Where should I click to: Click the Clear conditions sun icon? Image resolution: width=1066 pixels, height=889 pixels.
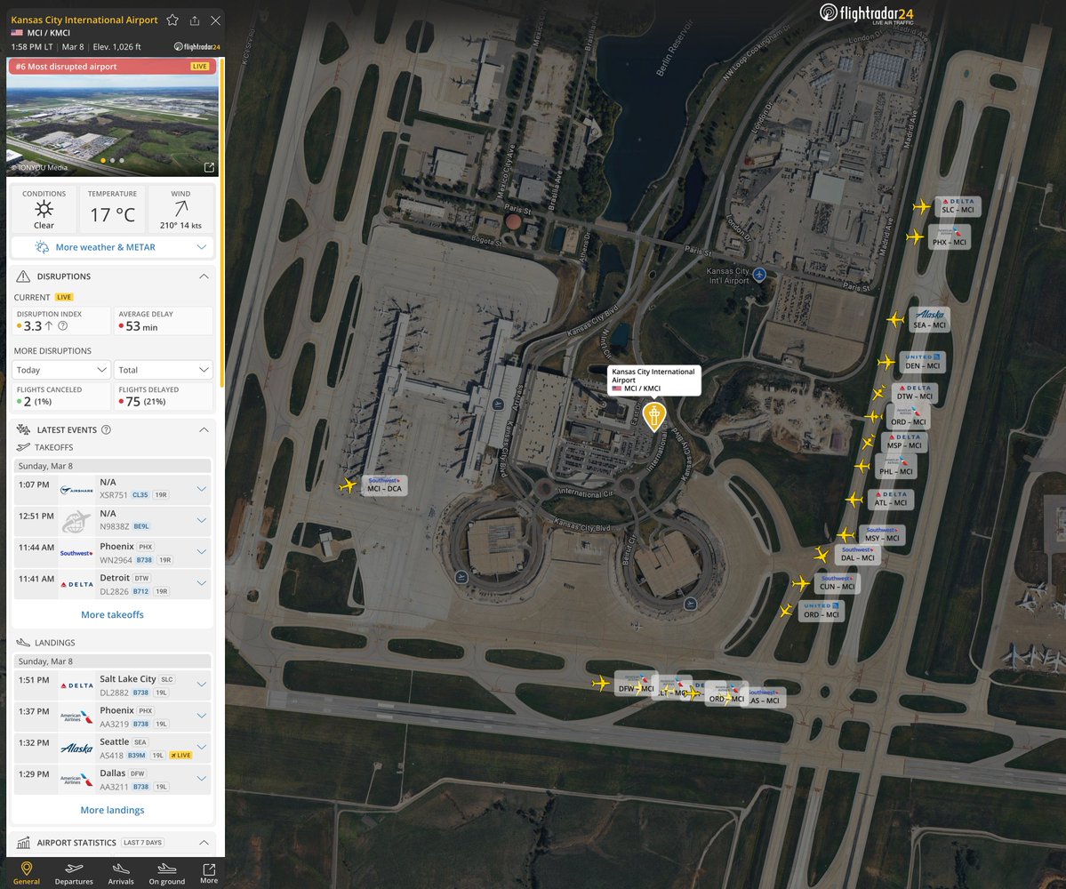(44, 209)
